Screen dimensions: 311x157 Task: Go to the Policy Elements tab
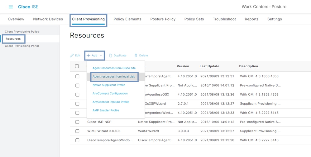pos(127,19)
